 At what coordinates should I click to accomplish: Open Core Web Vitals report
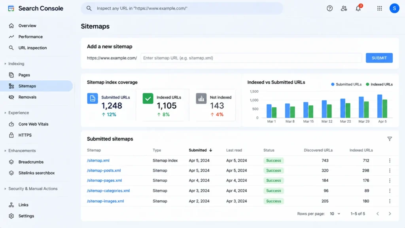click(33, 124)
